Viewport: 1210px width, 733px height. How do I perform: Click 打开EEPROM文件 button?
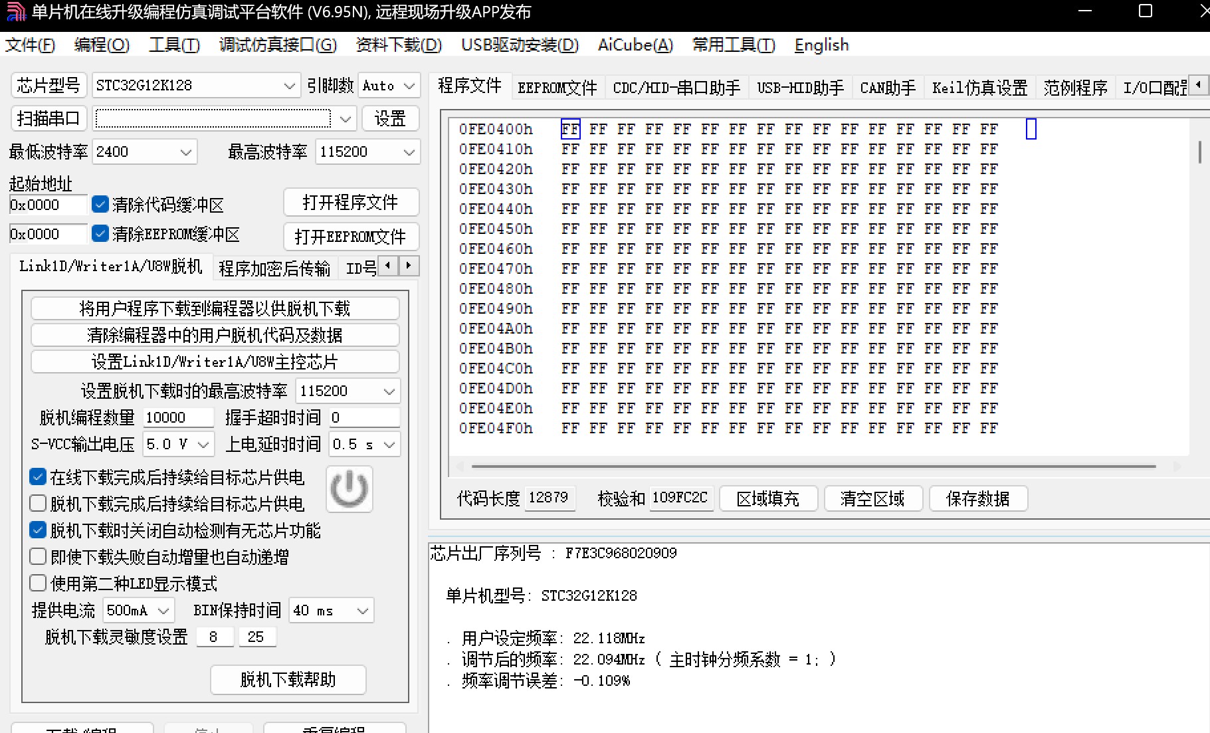point(351,237)
